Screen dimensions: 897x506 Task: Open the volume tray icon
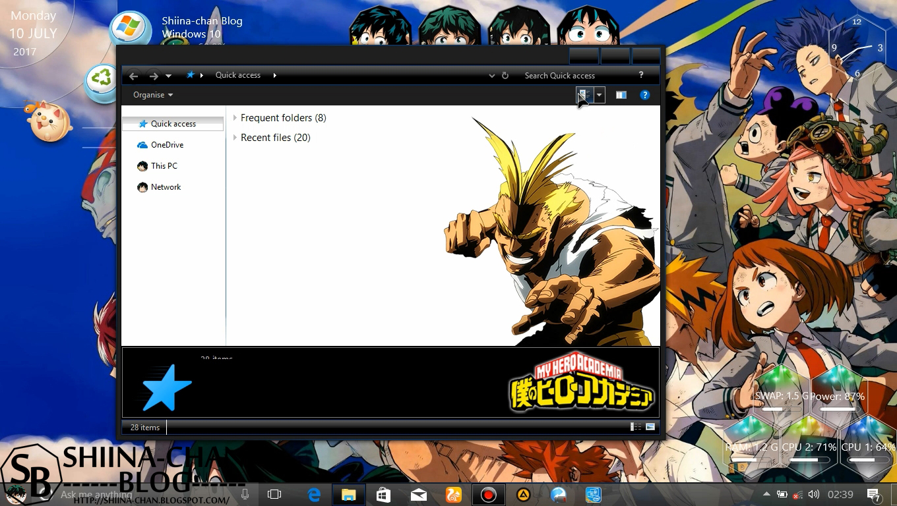(x=814, y=494)
